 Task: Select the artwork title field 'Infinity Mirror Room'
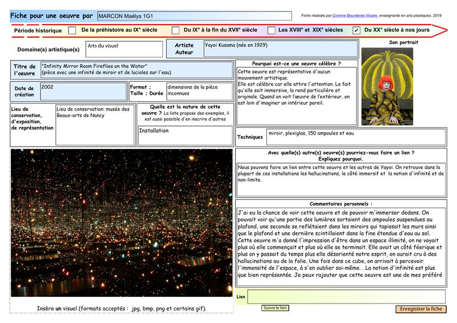coord(136,70)
